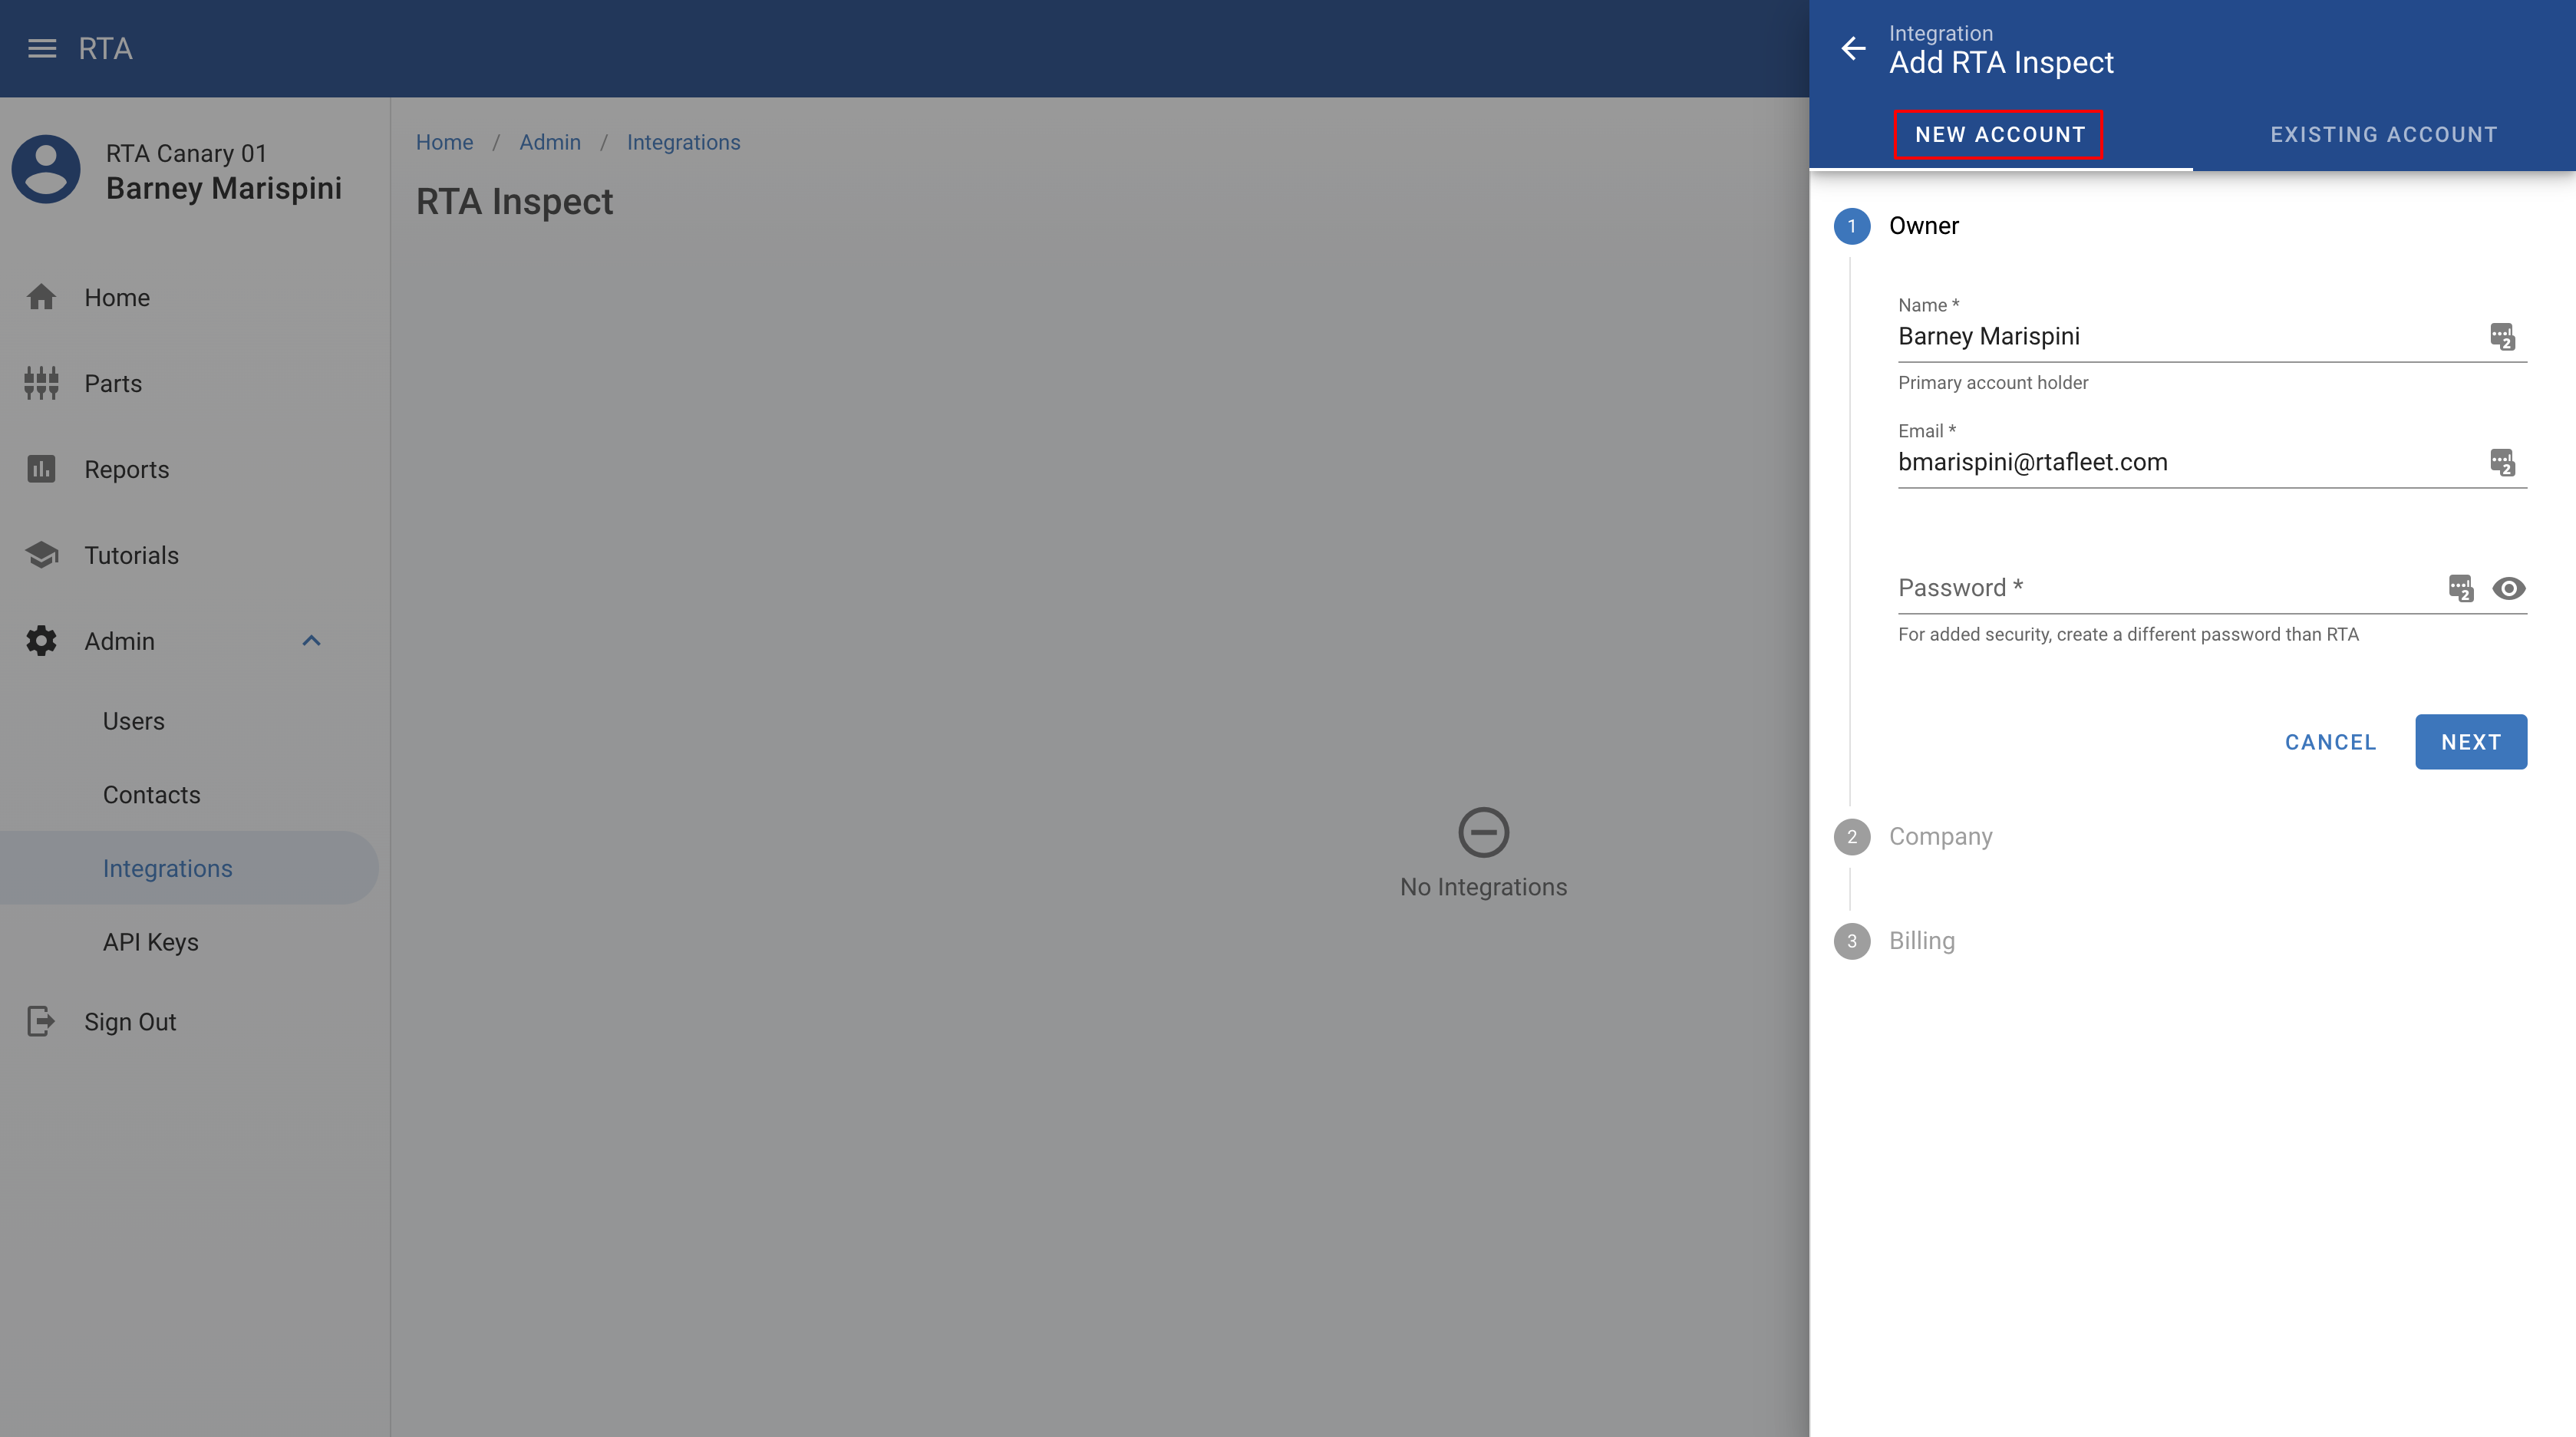Click the Cancel button

pos(2330,742)
